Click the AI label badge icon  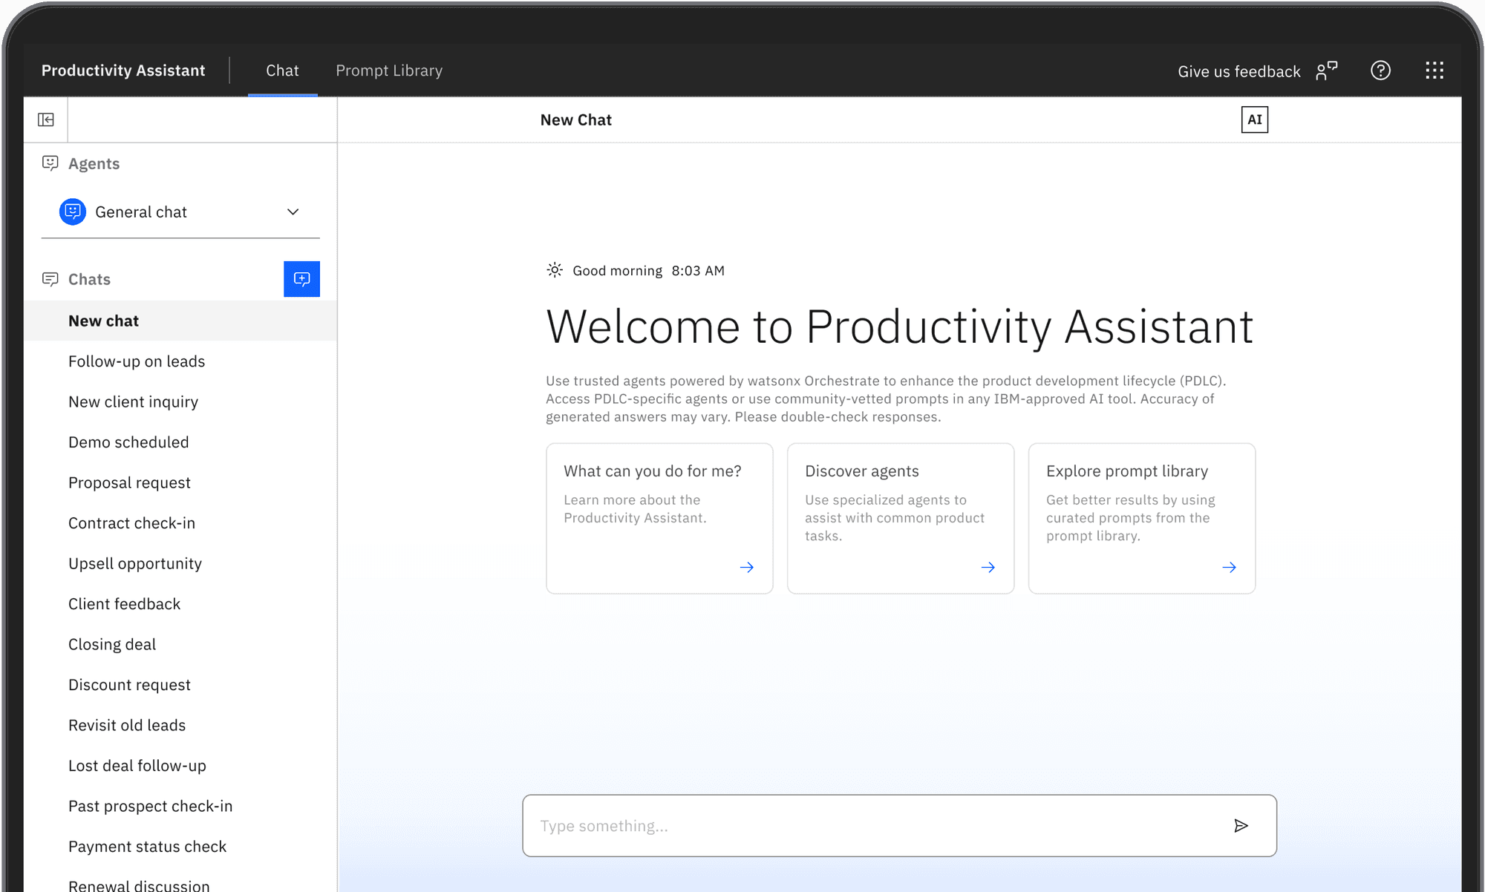coord(1254,119)
